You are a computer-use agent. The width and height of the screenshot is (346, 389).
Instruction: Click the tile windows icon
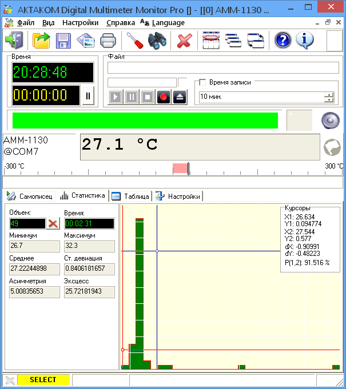pyautogui.click(x=211, y=40)
